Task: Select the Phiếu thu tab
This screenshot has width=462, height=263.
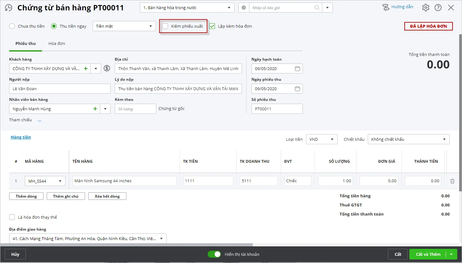Action: point(26,44)
